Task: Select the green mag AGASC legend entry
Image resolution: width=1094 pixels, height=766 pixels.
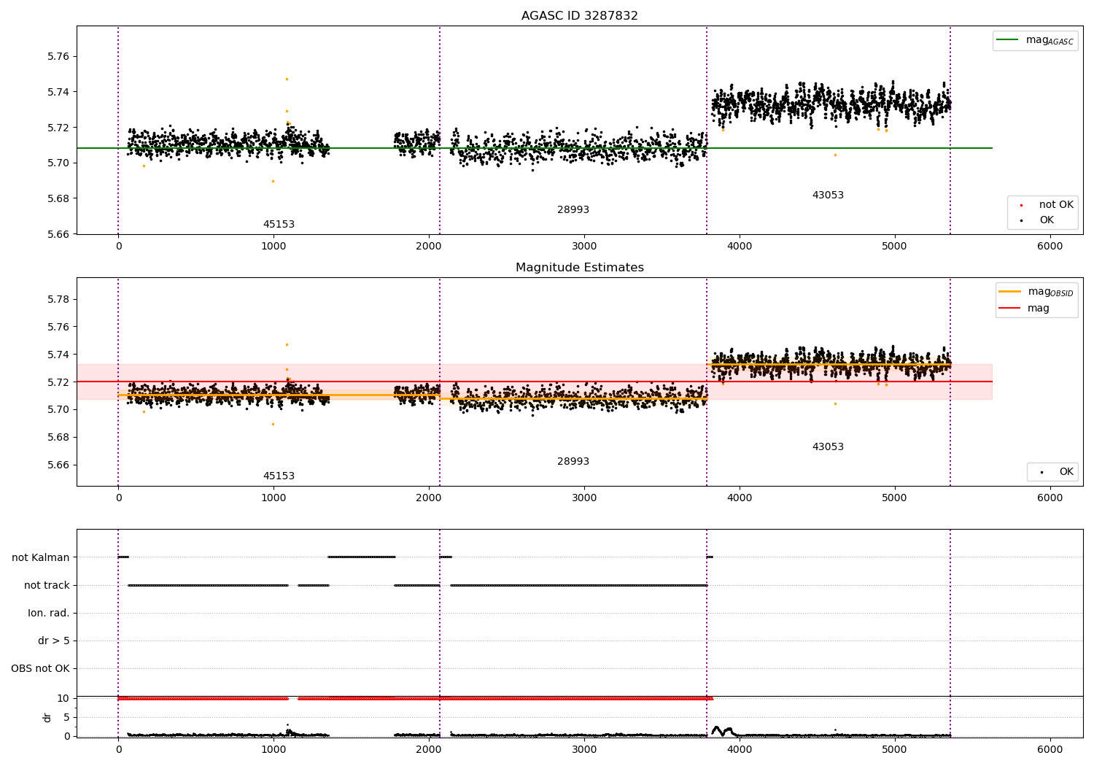Action: coord(1035,40)
